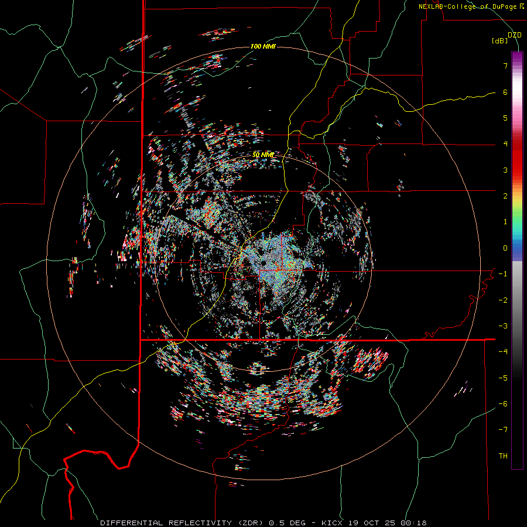This screenshot has width=527, height=527.
Task: Click the DZD legend title
Action: coord(514,35)
